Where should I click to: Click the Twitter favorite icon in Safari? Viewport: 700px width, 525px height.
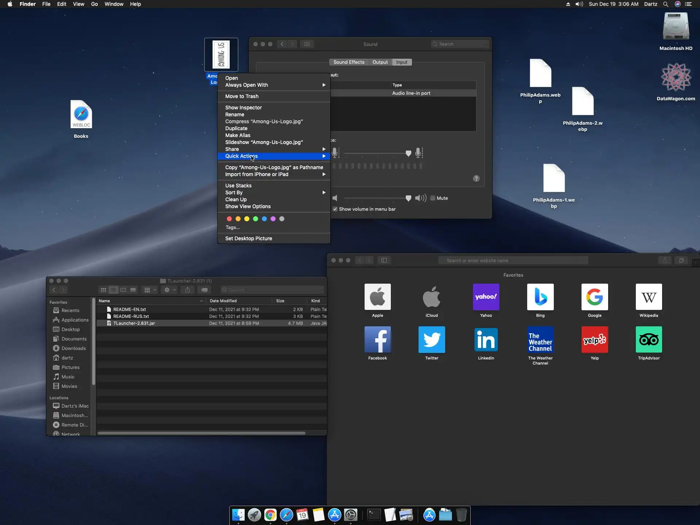(432, 339)
